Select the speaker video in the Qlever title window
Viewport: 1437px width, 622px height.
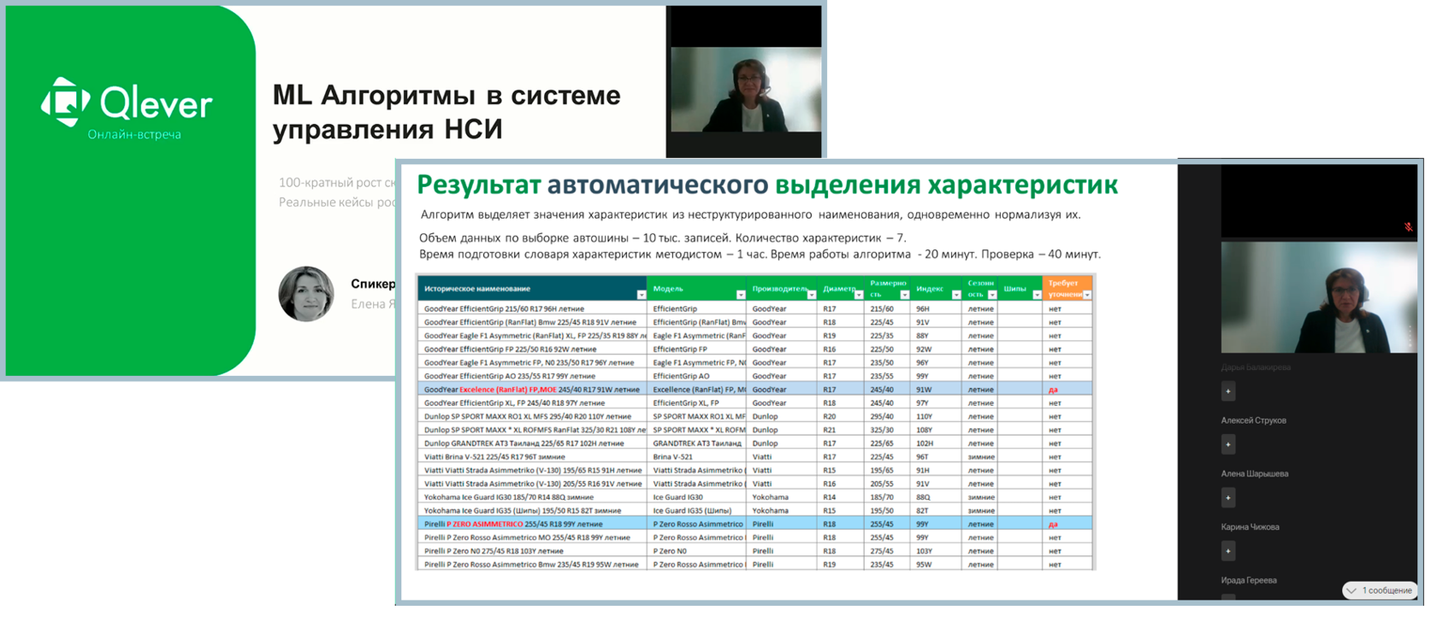[x=745, y=90]
